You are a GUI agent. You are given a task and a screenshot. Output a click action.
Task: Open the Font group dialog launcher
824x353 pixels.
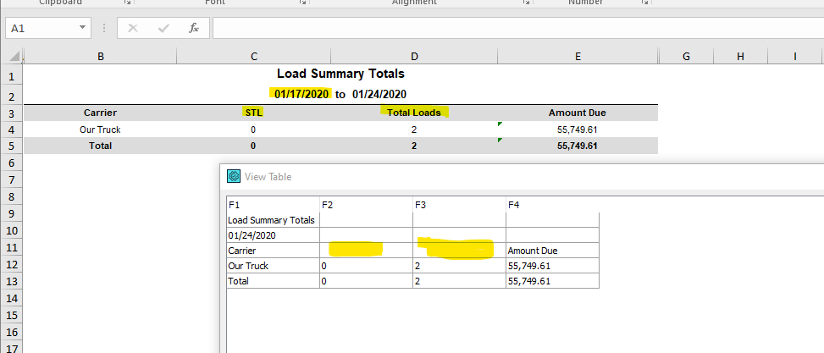[302, 3]
